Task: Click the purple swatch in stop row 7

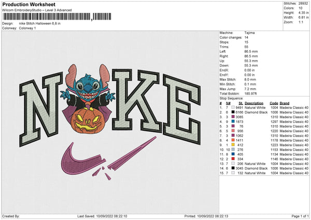Action: click(233, 135)
